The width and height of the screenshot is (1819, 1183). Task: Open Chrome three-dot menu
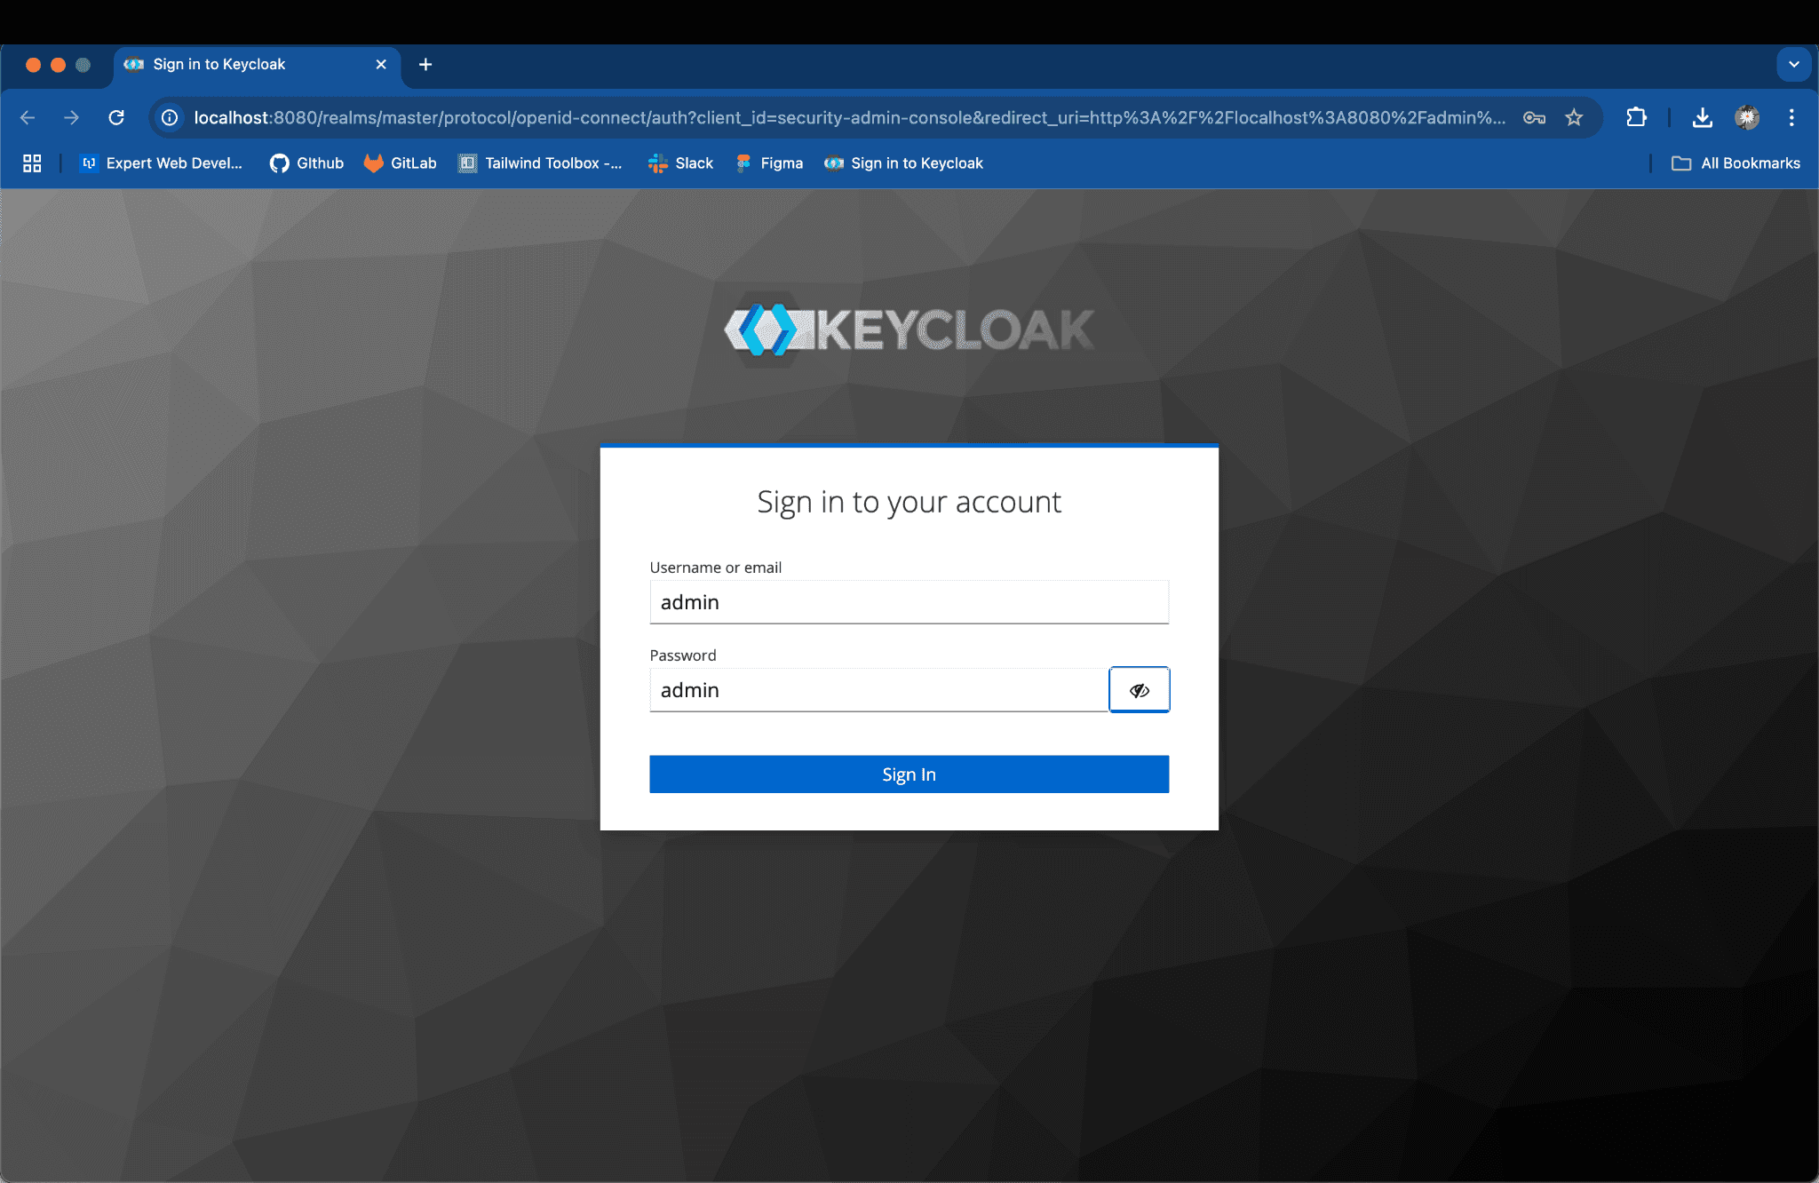coord(1791,117)
